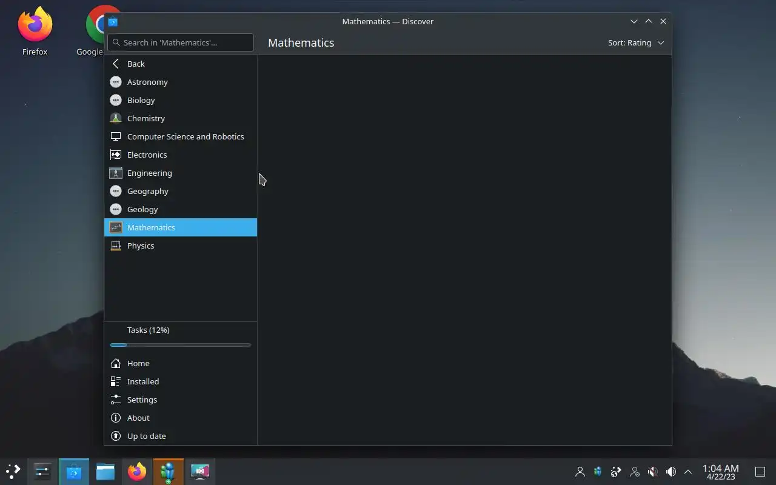This screenshot has height=485, width=776.
Task: Open the Physics category
Action: pyautogui.click(x=181, y=246)
